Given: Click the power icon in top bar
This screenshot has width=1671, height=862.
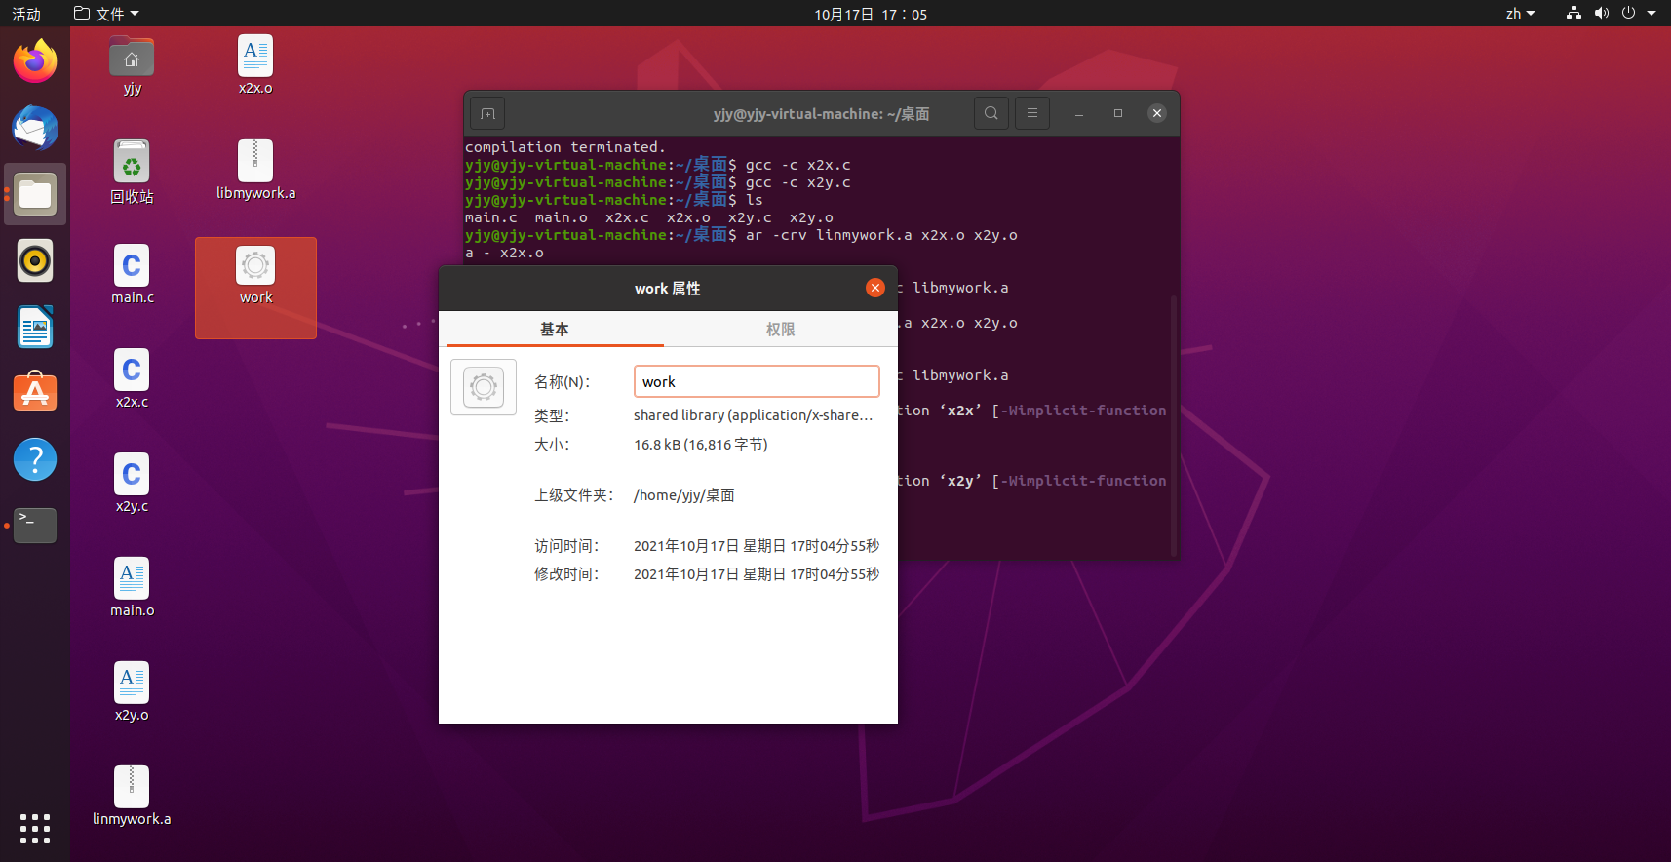Looking at the screenshot, I should 1628,13.
